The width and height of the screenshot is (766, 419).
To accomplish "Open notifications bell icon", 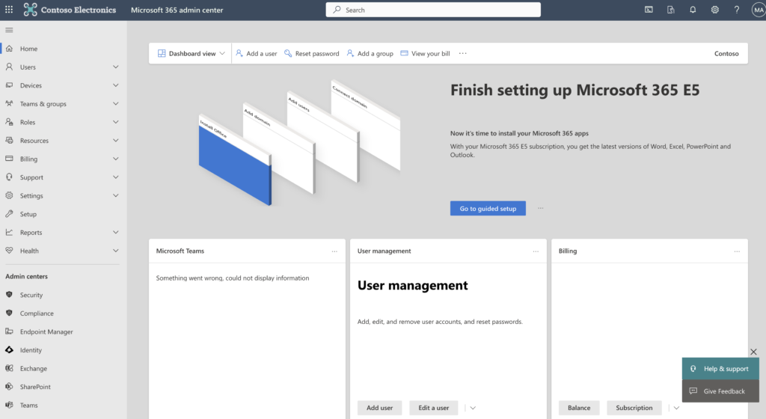I will (x=693, y=10).
